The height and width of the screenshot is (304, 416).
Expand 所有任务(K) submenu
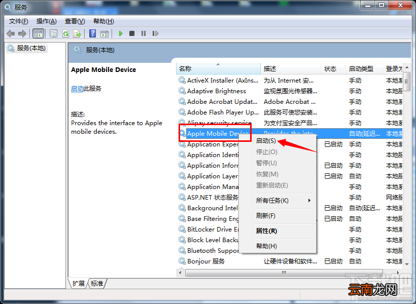278,200
